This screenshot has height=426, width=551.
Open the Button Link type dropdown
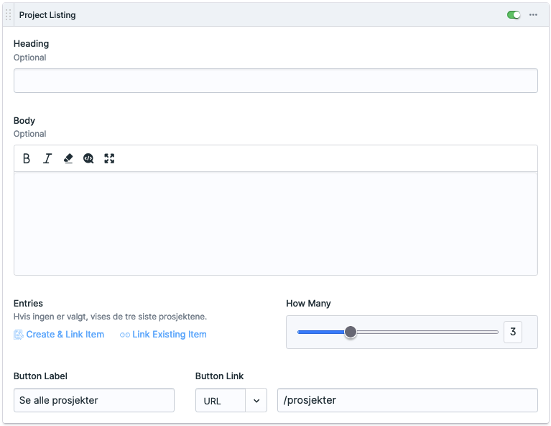(221, 401)
